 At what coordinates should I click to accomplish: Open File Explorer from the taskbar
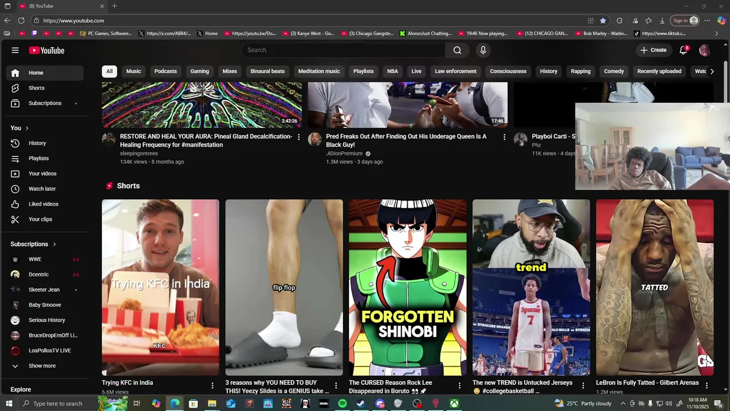[x=212, y=404]
